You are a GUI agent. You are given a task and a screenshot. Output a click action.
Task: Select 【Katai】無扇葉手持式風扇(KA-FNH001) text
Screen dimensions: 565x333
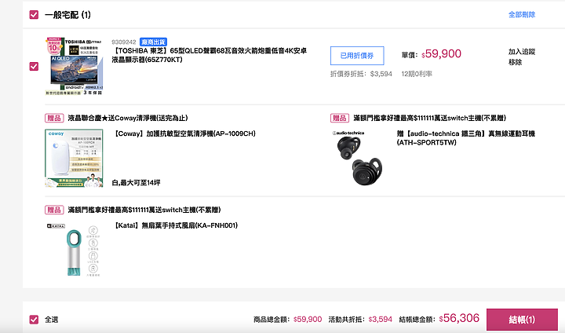pyautogui.click(x=176, y=225)
